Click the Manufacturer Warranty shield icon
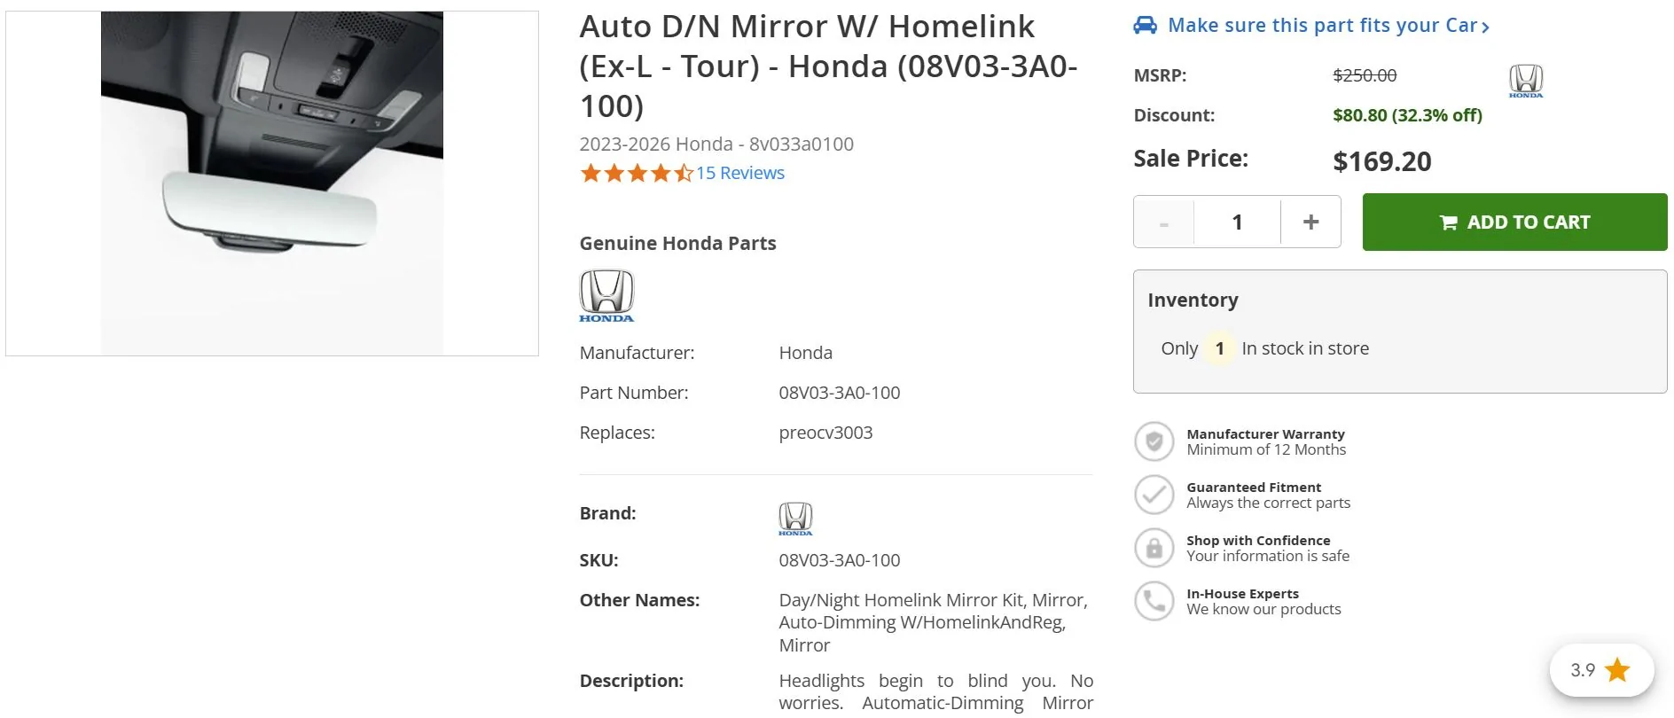The height and width of the screenshot is (718, 1674). 1154,441
